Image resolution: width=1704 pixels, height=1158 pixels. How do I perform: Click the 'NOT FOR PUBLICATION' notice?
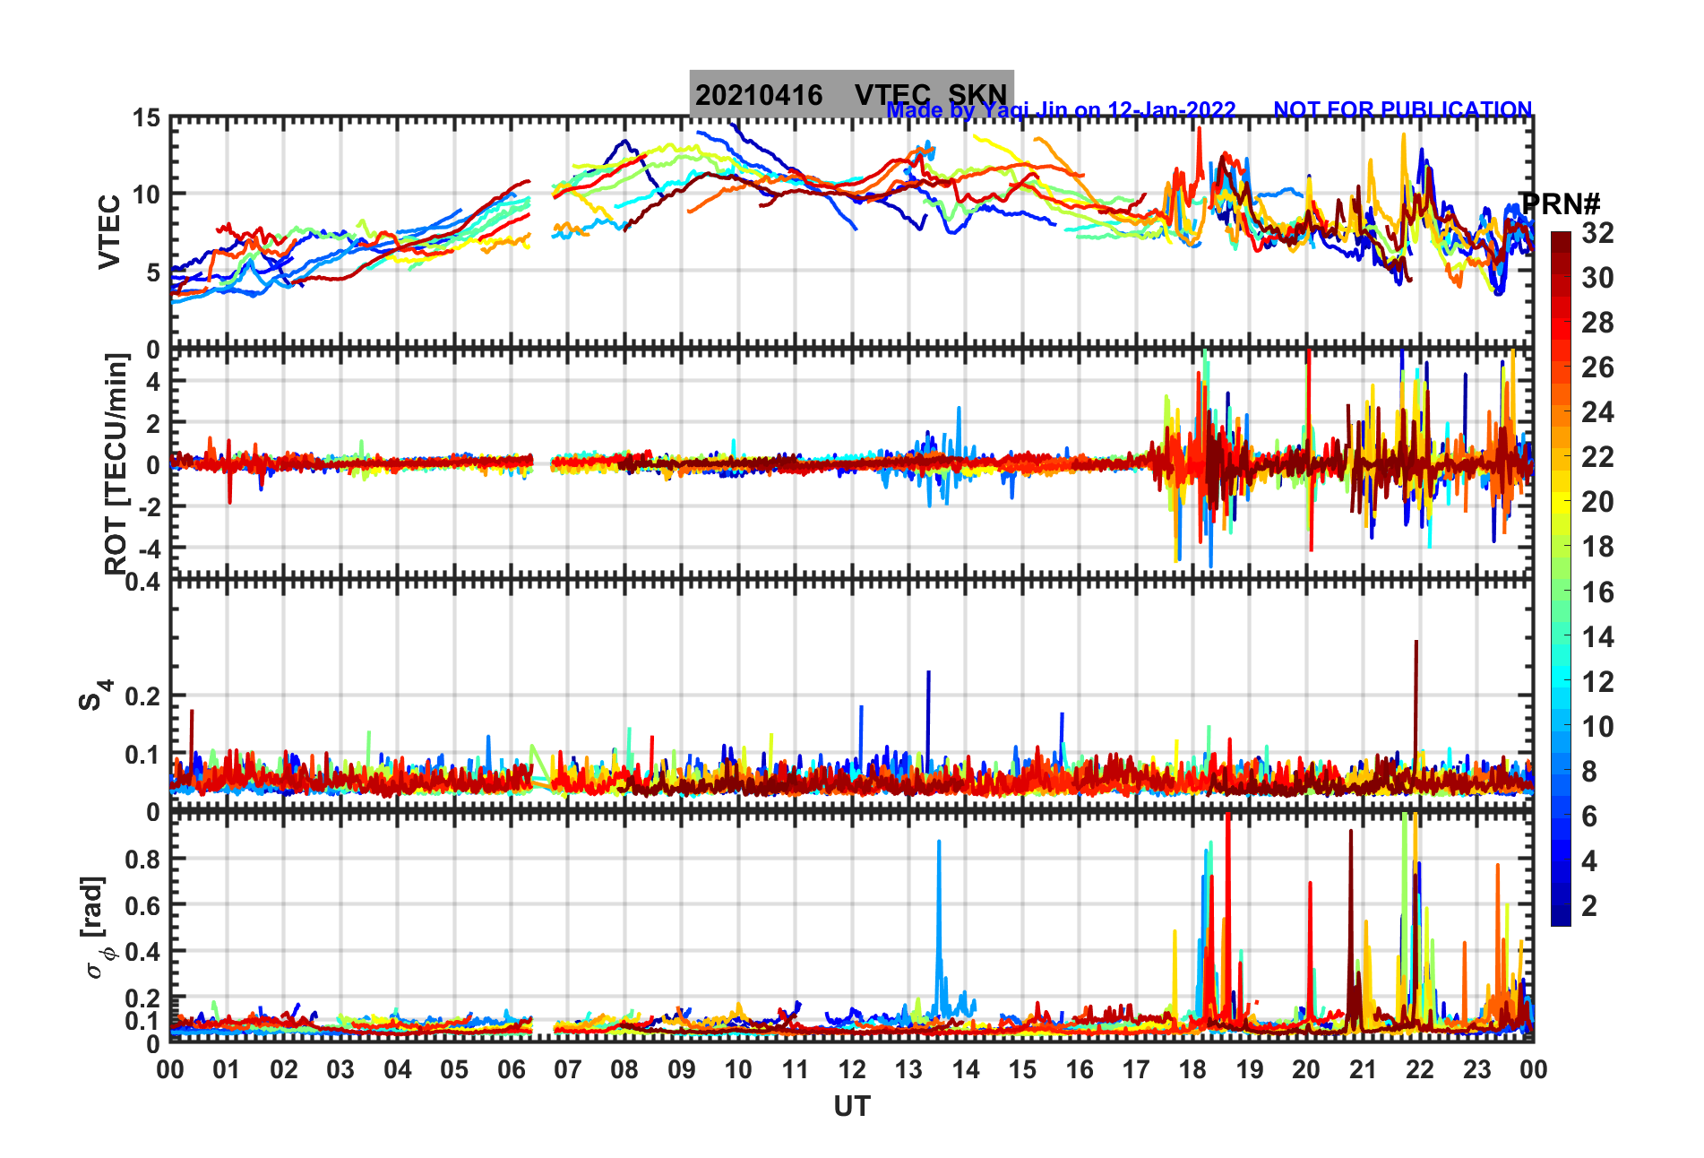pos(1402,109)
